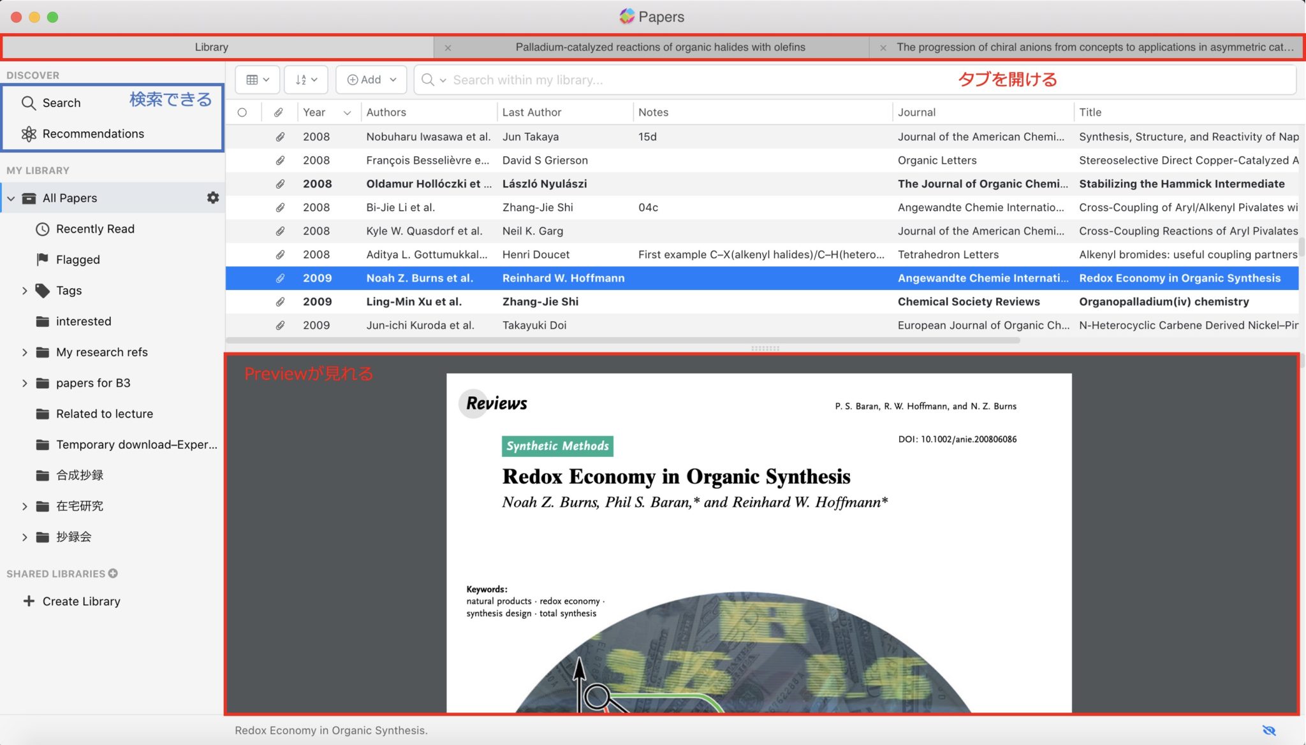
Task: Close the Palladium-catalyzed reactions tab
Action: click(448, 48)
